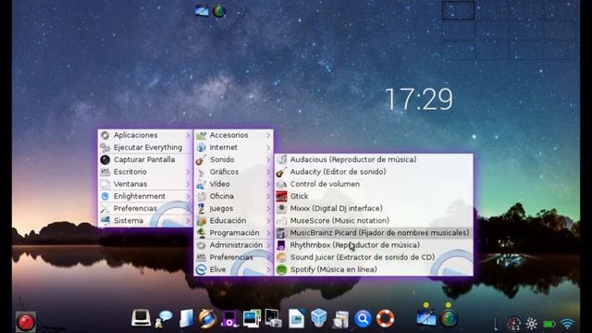Select Ejecutar Everything
The image size is (592, 333).
point(145,147)
